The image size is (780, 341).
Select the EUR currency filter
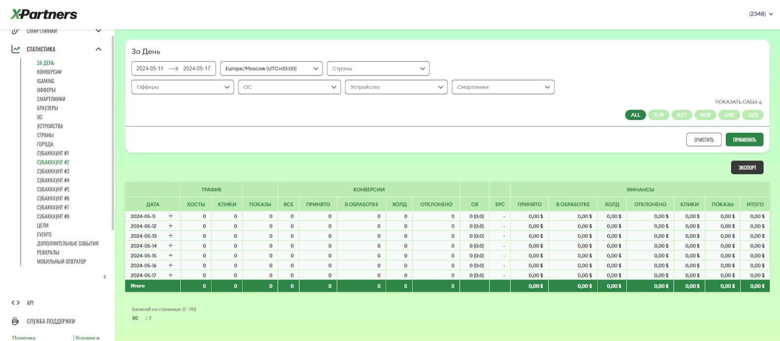[x=659, y=115]
